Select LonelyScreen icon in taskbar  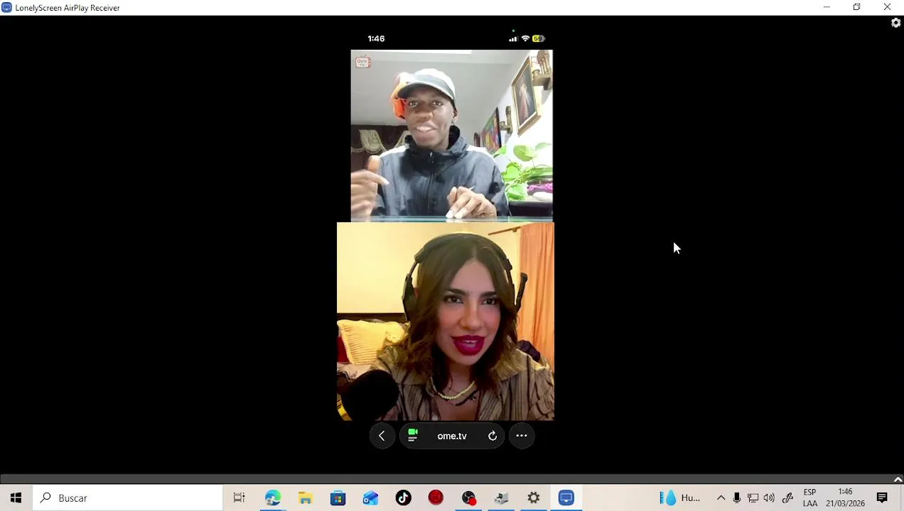(x=566, y=498)
